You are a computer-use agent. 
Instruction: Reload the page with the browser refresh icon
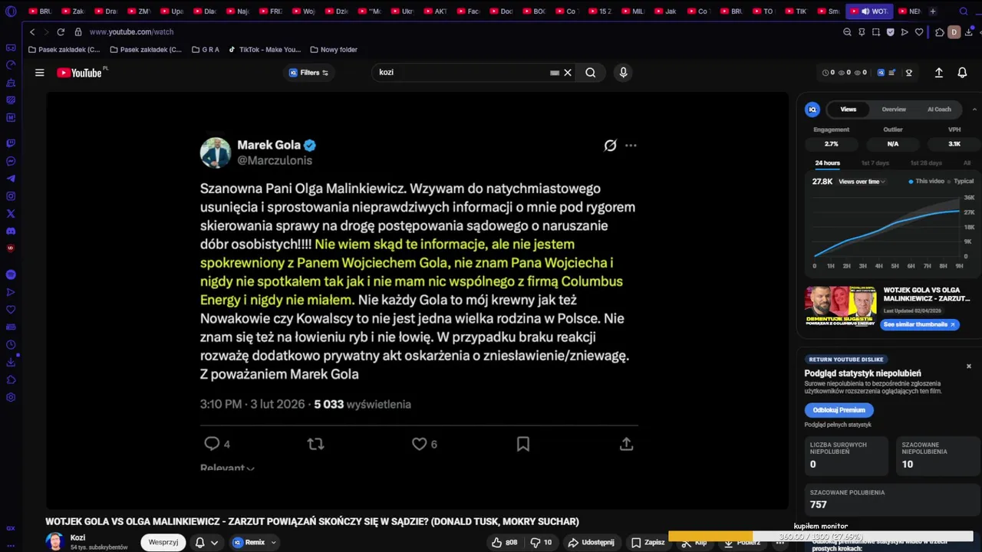click(x=61, y=32)
